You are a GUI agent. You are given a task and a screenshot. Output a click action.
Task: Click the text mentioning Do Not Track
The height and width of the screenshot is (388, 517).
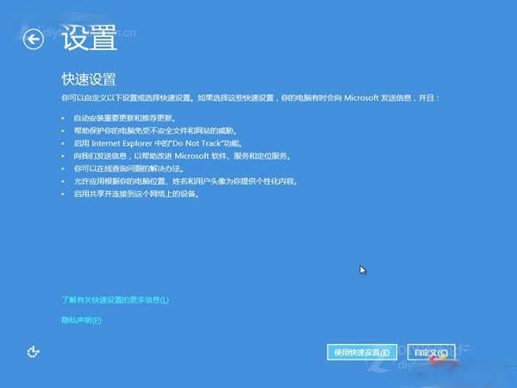(159, 143)
